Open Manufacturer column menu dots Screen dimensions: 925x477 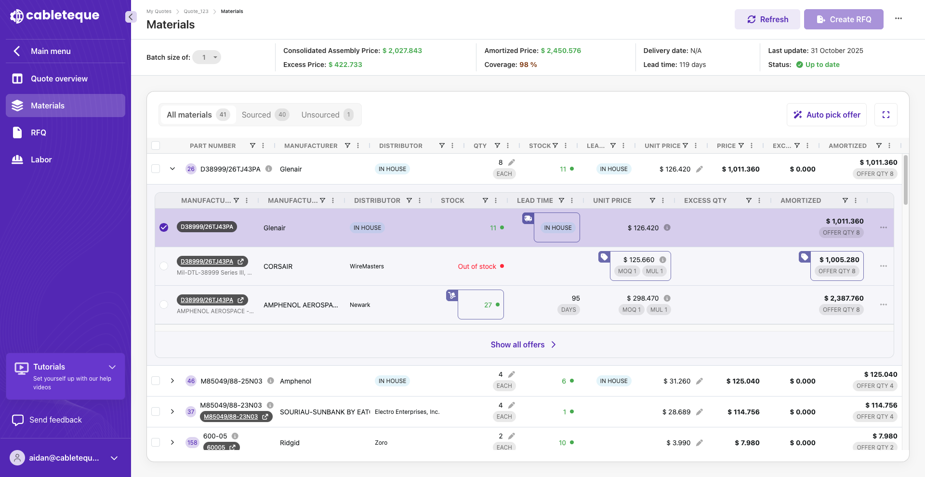358,146
